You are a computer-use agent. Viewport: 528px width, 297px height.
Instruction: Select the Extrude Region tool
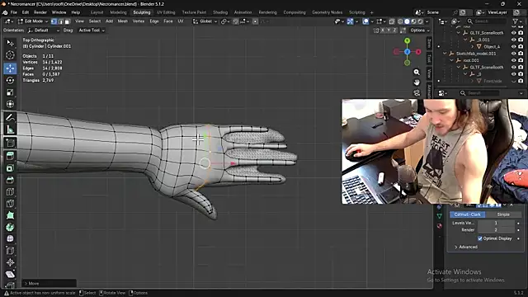[10, 156]
